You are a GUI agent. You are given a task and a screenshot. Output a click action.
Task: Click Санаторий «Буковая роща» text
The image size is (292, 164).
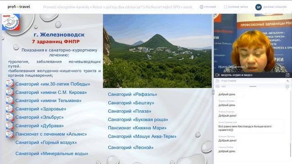[x=138, y=119]
